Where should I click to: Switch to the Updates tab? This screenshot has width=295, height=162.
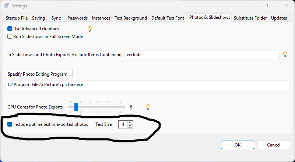coord(279,18)
